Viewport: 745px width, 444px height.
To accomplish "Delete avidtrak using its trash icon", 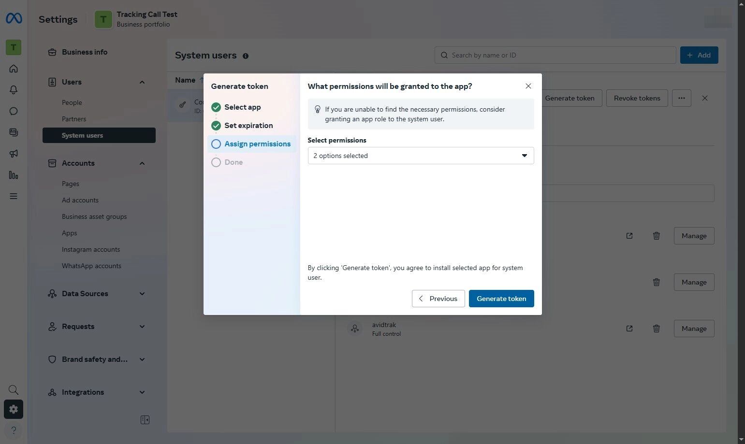I will click(x=657, y=329).
